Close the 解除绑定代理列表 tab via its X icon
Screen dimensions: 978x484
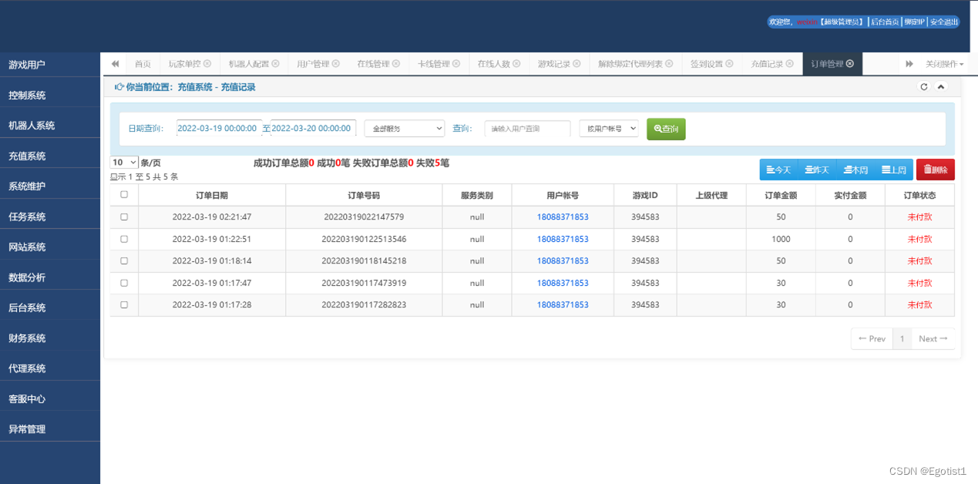(x=669, y=64)
